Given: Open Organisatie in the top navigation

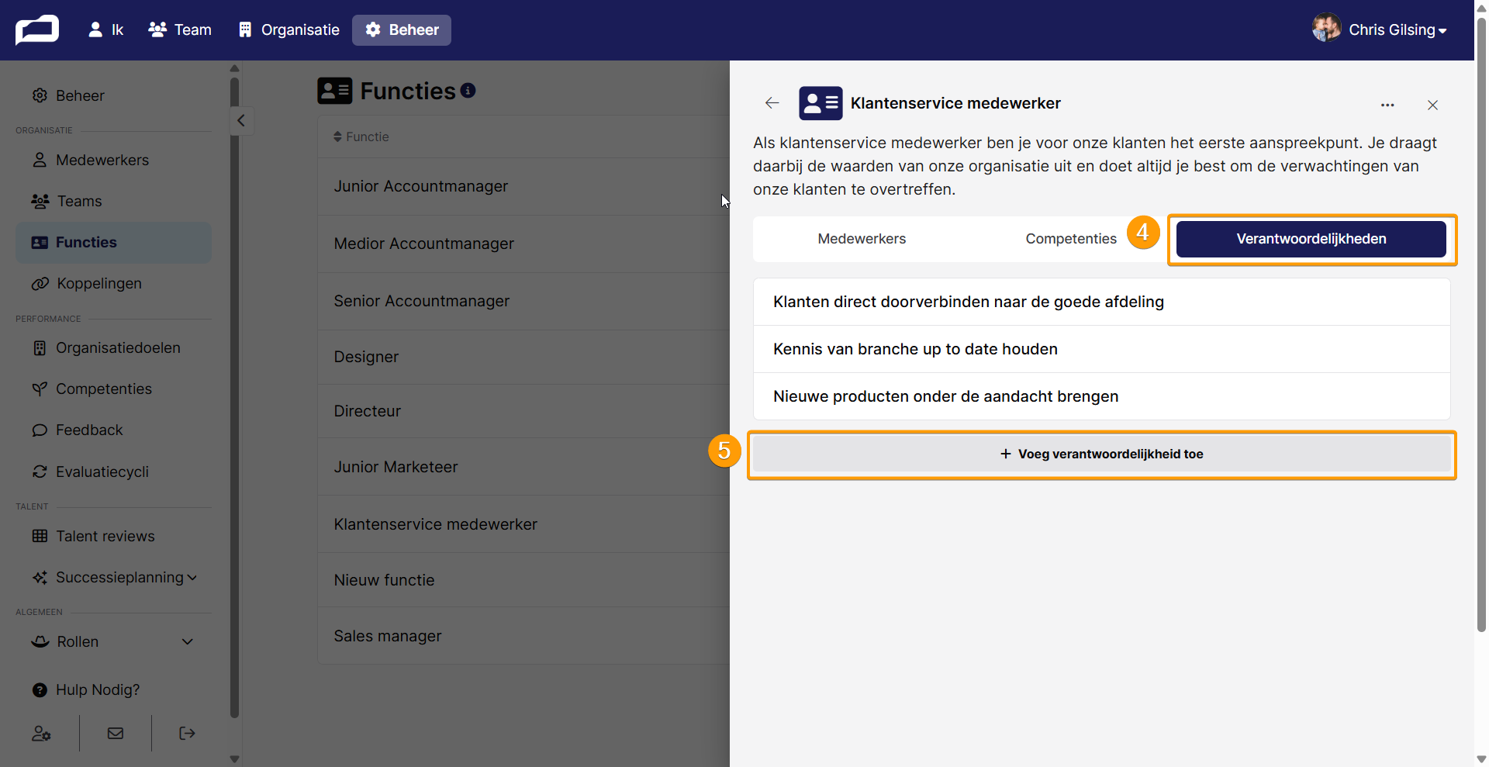Looking at the screenshot, I should 288,29.
